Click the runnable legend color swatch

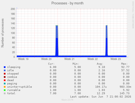5,90
